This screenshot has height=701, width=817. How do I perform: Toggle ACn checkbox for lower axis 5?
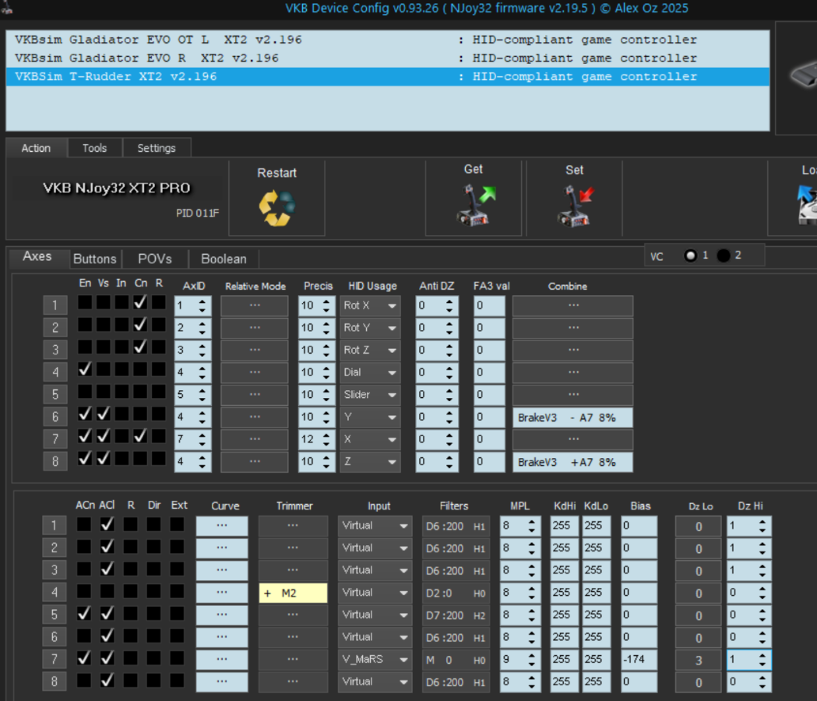pos(84,614)
